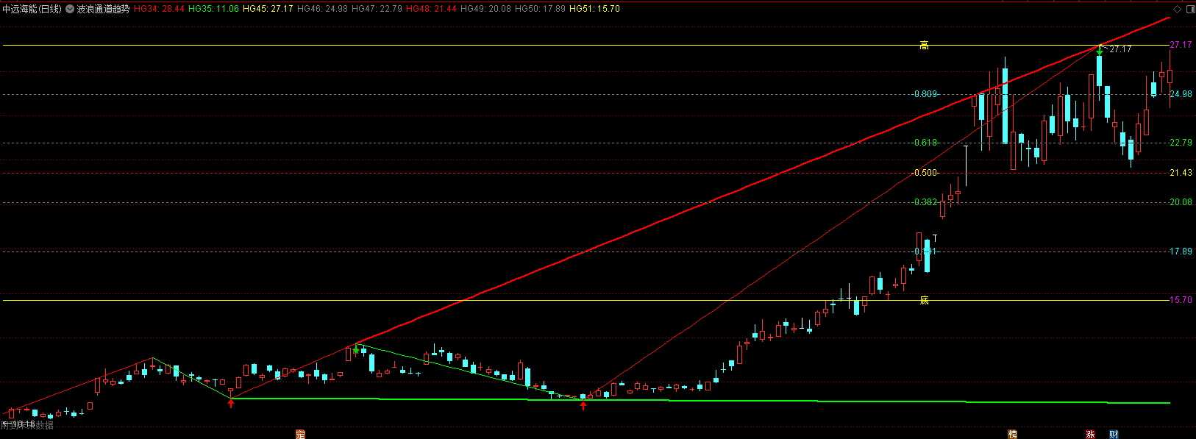The height and width of the screenshot is (439, 1196).
Task: Click the second red up arrow buy signal
Action: 583,404
